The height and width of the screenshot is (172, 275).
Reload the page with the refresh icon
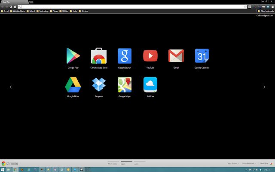click(11, 7)
